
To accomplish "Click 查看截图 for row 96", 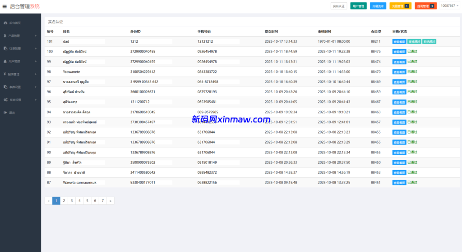I will point(399,92).
